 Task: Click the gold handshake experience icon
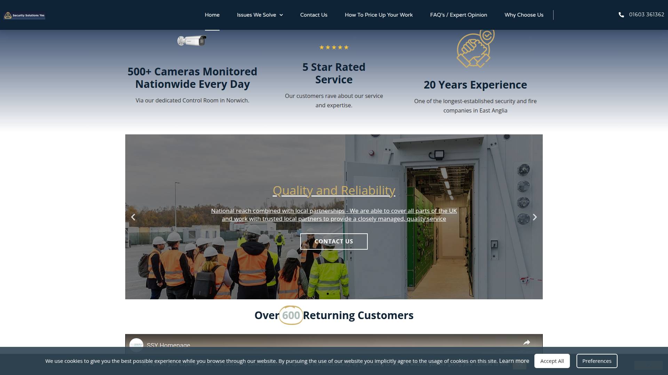475,49
